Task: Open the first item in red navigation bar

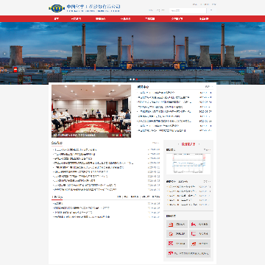Action: coord(57,19)
